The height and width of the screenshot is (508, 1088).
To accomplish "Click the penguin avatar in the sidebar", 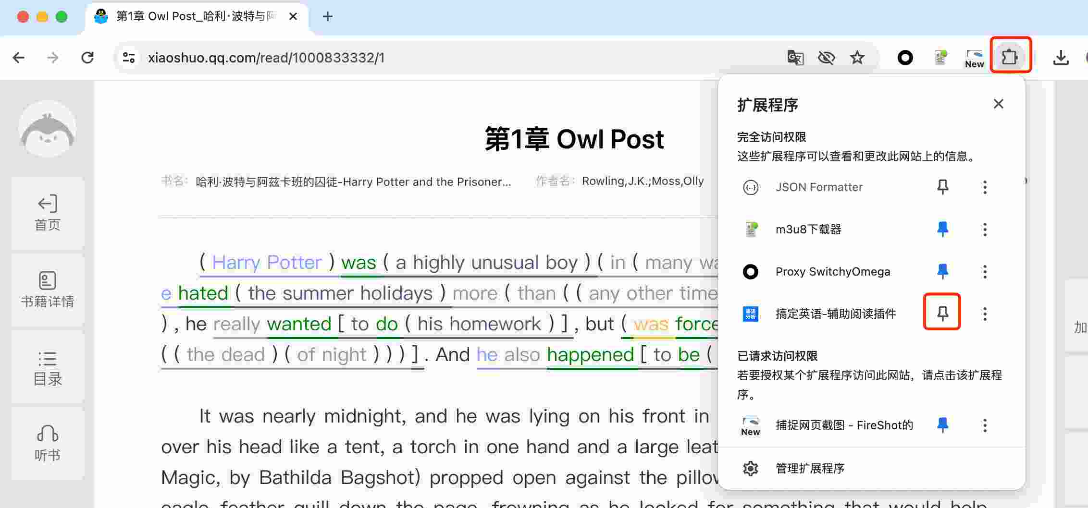I will point(47,129).
